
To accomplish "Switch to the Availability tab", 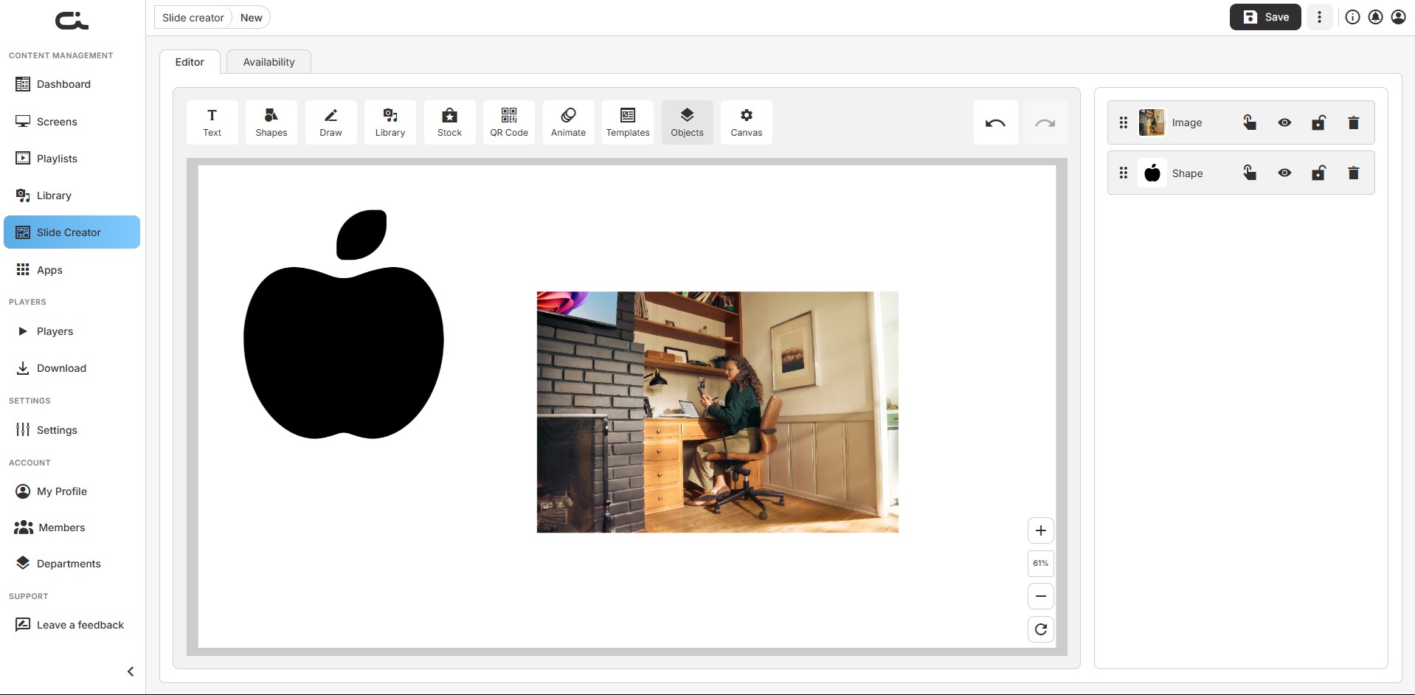I will point(269,62).
